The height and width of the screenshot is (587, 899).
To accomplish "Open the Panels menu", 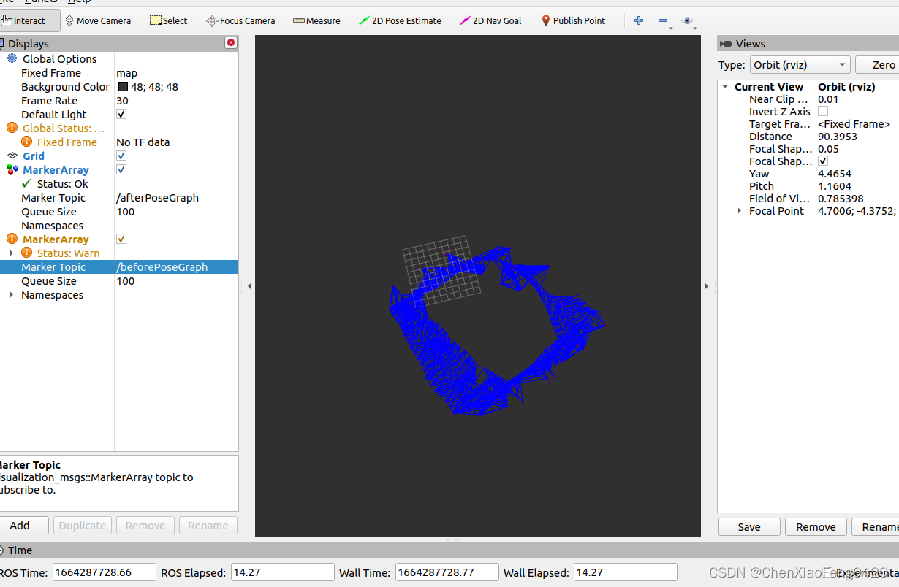I will [x=41, y=2].
